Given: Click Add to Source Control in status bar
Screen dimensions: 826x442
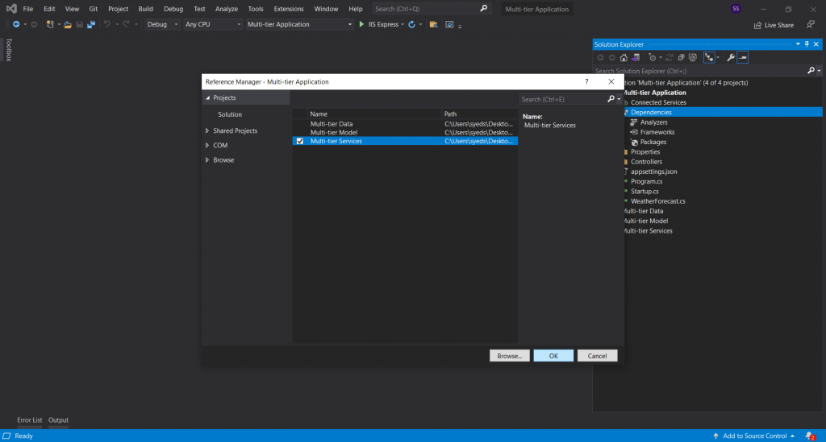Looking at the screenshot, I should click(x=755, y=436).
